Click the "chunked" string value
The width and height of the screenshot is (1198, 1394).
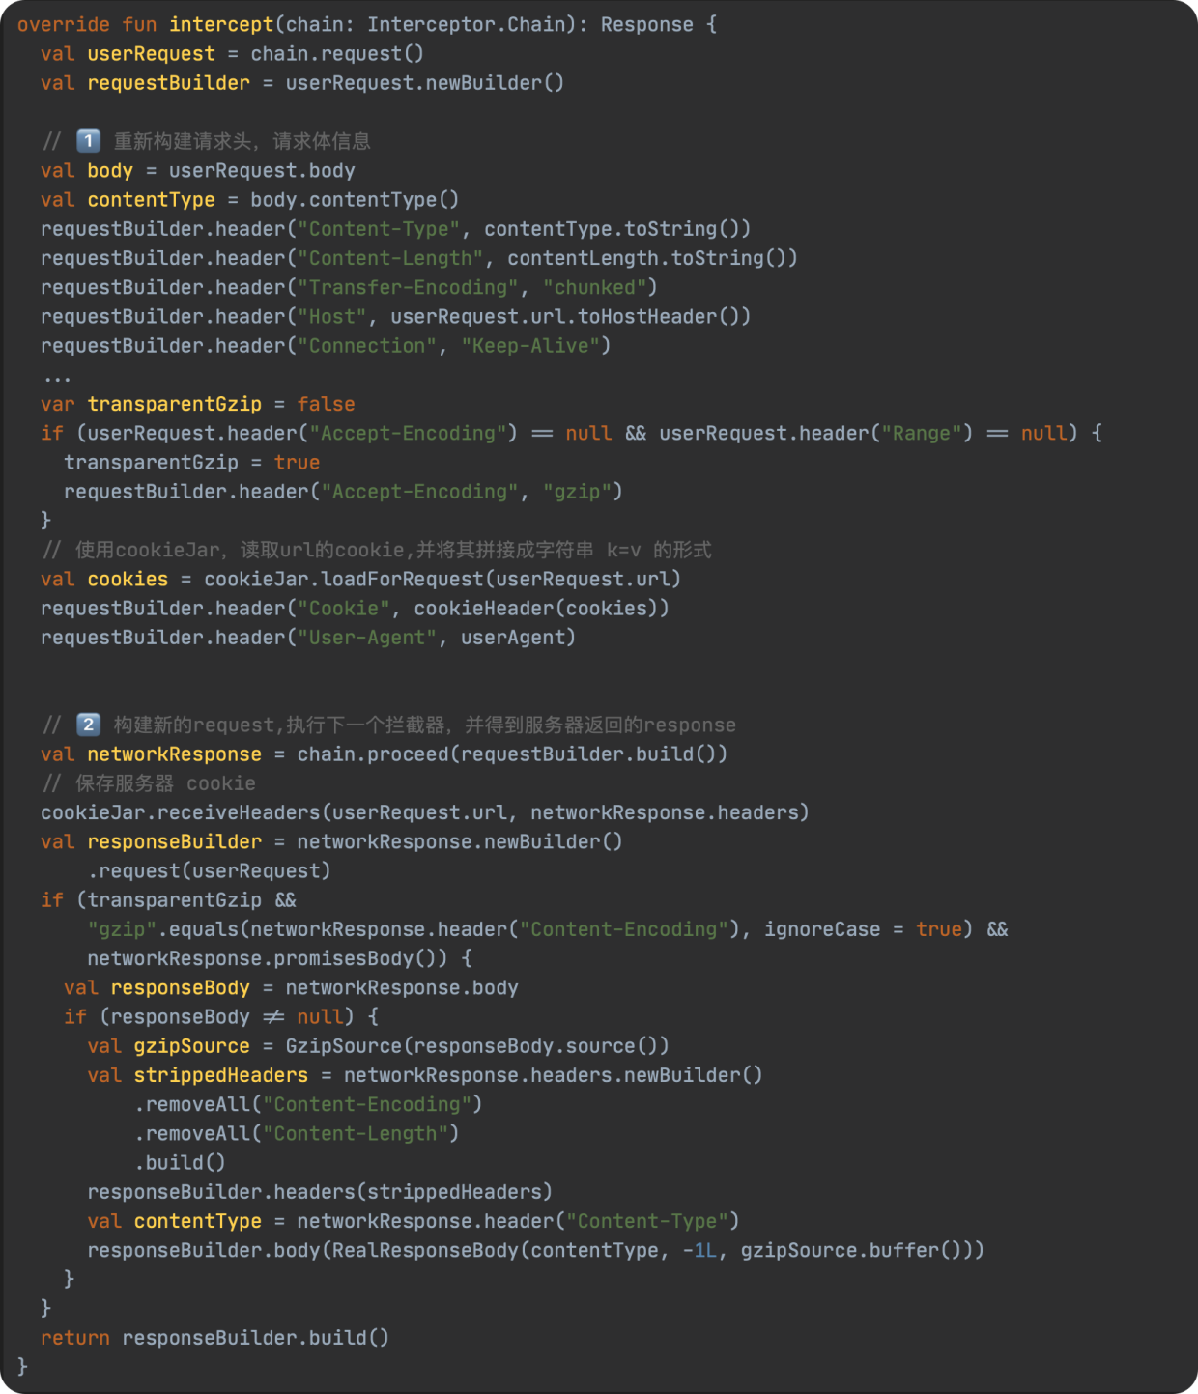pos(594,287)
